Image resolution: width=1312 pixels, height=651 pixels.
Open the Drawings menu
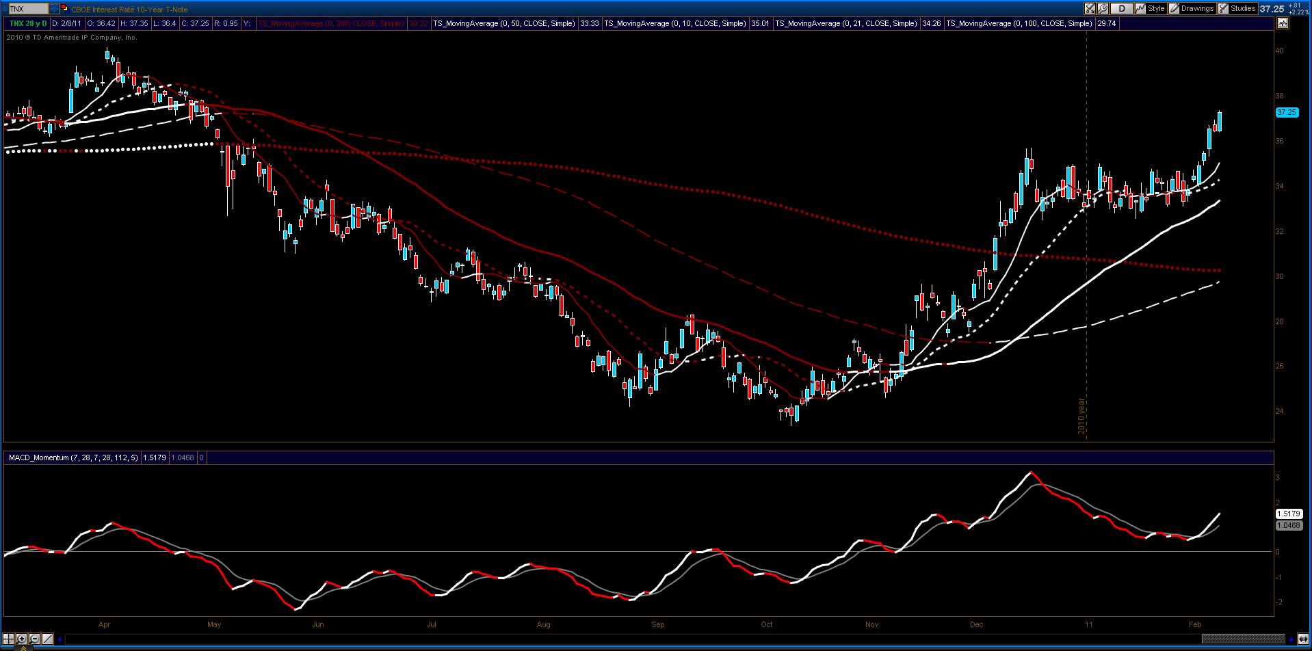(1192, 9)
